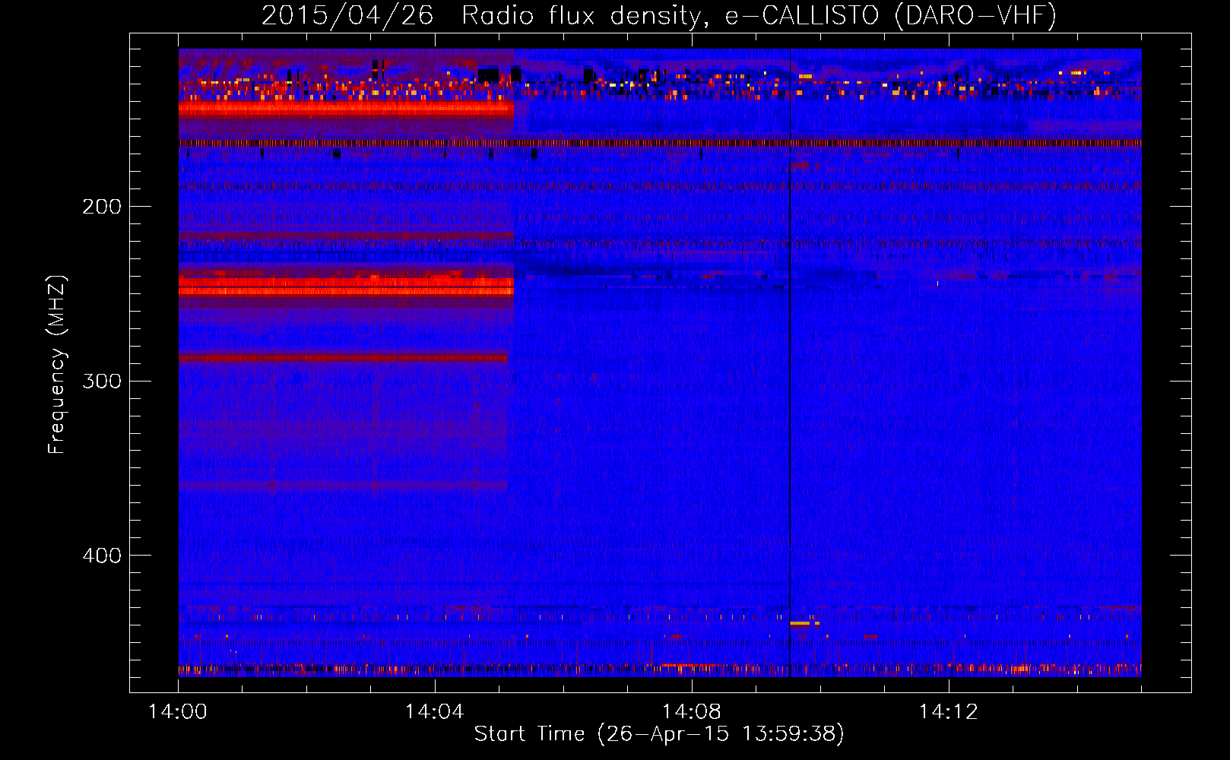The width and height of the screenshot is (1230, 760).
Task: Click the 14:00 time tick label
Action: [x=178, y=712]
